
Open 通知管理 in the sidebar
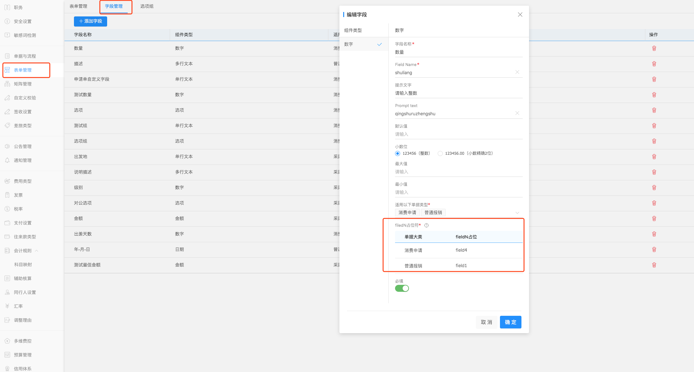click(x=22, y=160)
